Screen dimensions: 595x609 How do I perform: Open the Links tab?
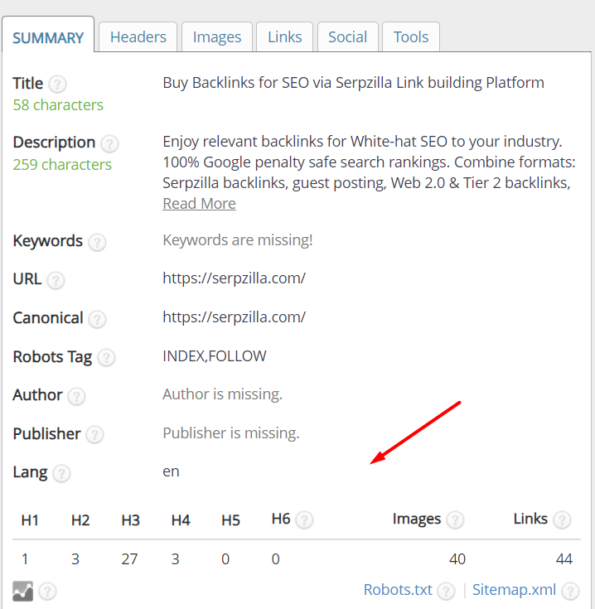pos(285,37)
